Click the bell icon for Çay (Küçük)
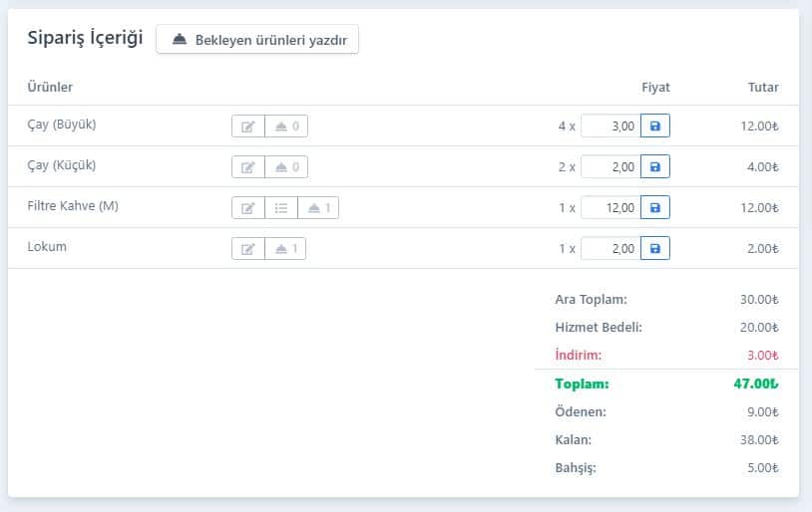812x512 pixels. coord(286,167)
